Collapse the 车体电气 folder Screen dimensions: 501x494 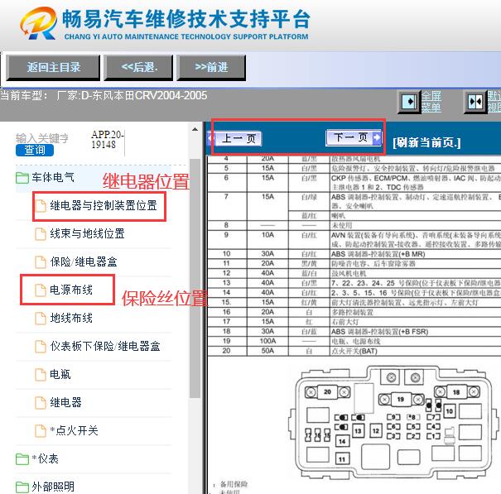[53, 177]
